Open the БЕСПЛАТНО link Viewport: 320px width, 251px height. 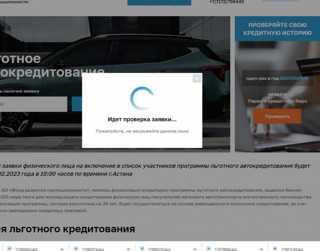click(294, 78)
